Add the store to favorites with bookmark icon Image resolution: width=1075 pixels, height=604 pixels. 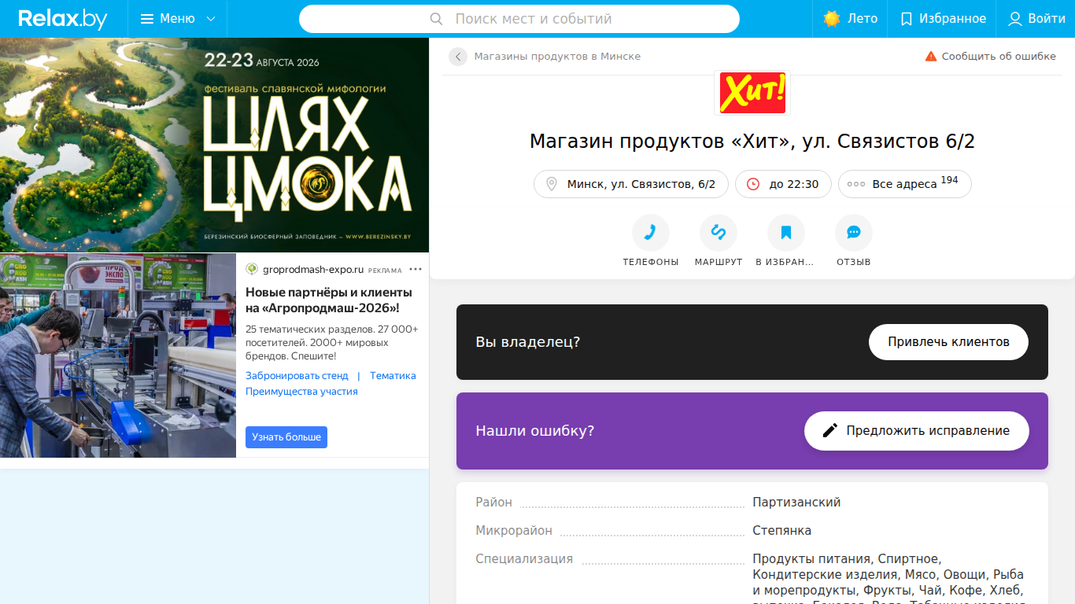coord(786,233)
